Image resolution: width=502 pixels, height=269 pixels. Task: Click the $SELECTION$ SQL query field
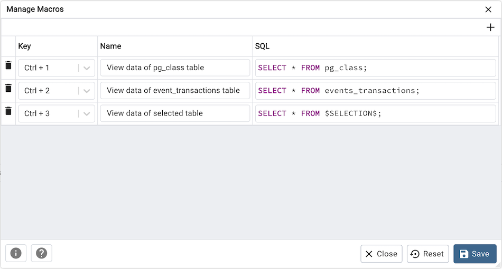pos(375,113)
